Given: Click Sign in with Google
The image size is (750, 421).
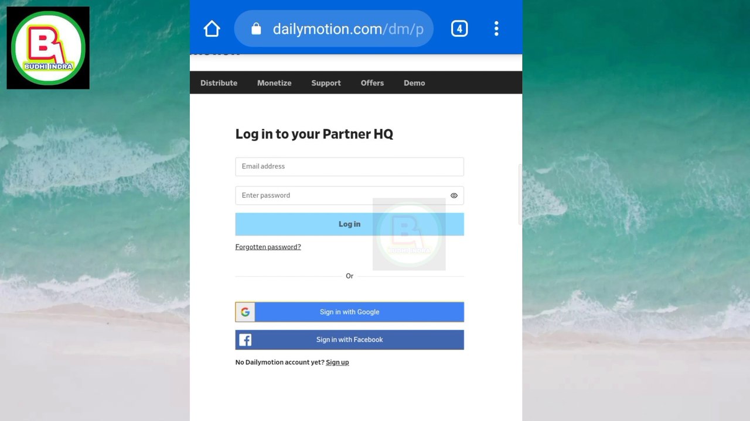Looking at the screenshot, I should [349, 312].
